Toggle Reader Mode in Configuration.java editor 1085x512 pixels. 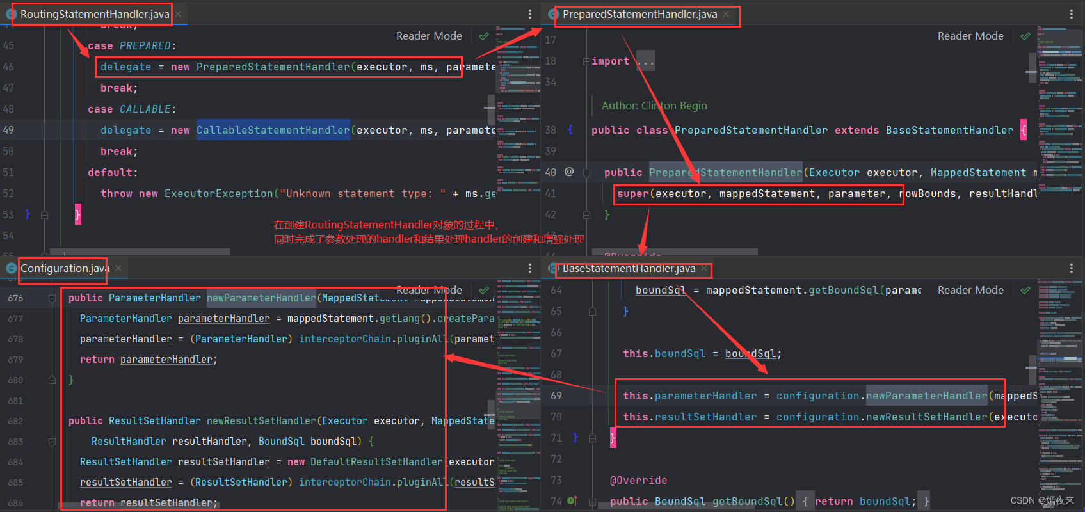click(x=429, y=290)
